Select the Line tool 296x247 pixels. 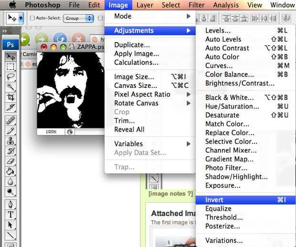[x=11, y=235]
